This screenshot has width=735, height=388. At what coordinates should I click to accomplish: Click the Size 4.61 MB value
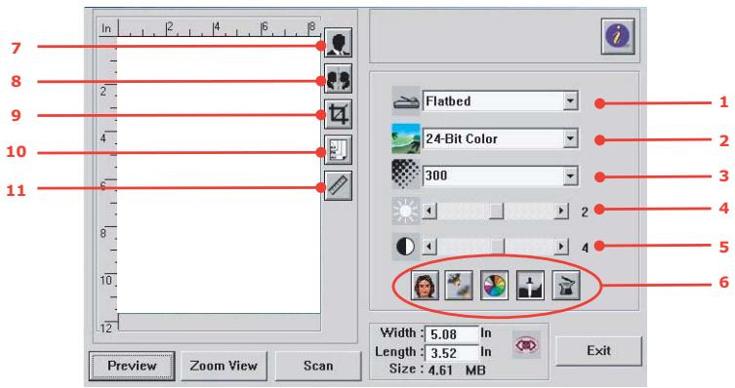[x=457, y=370]
